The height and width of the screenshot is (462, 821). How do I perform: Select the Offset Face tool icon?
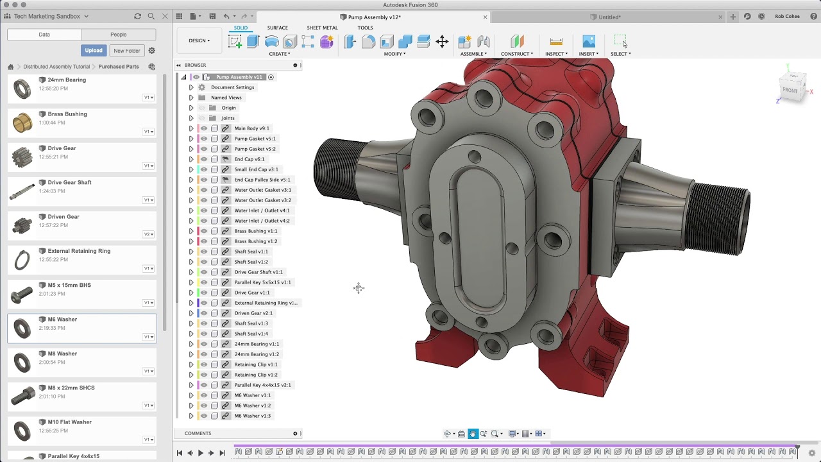coord(423,42)
